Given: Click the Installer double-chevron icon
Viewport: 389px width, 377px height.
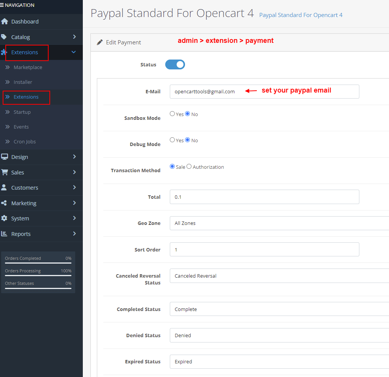Looking at the screenshot, I should point(8,82).
